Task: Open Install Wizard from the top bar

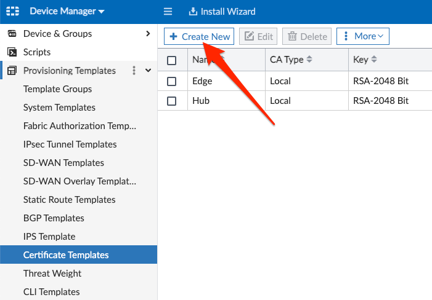Action: (222, 12)
